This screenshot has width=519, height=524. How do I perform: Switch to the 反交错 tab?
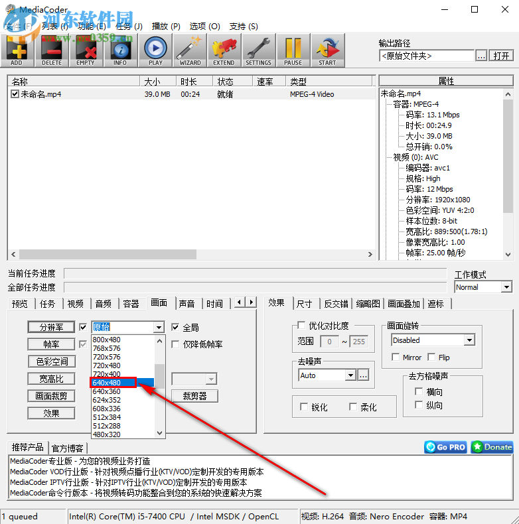tap(336, 303)
